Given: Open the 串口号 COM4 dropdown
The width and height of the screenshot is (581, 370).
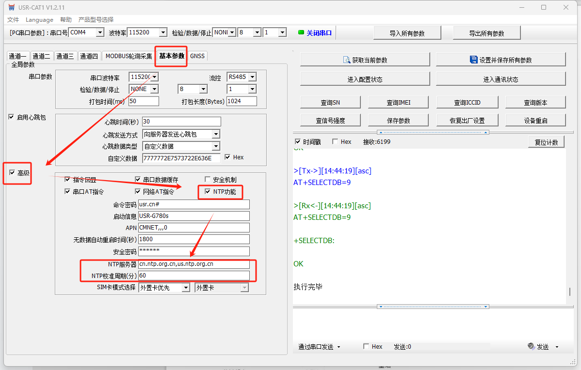Looking at the screenshot, I should (100, 32).
